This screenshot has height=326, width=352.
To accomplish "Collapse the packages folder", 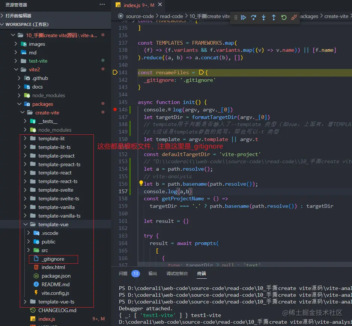I will [42, 104].
